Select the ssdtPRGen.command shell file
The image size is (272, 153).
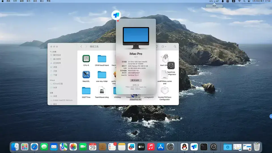tap(164, 75)
